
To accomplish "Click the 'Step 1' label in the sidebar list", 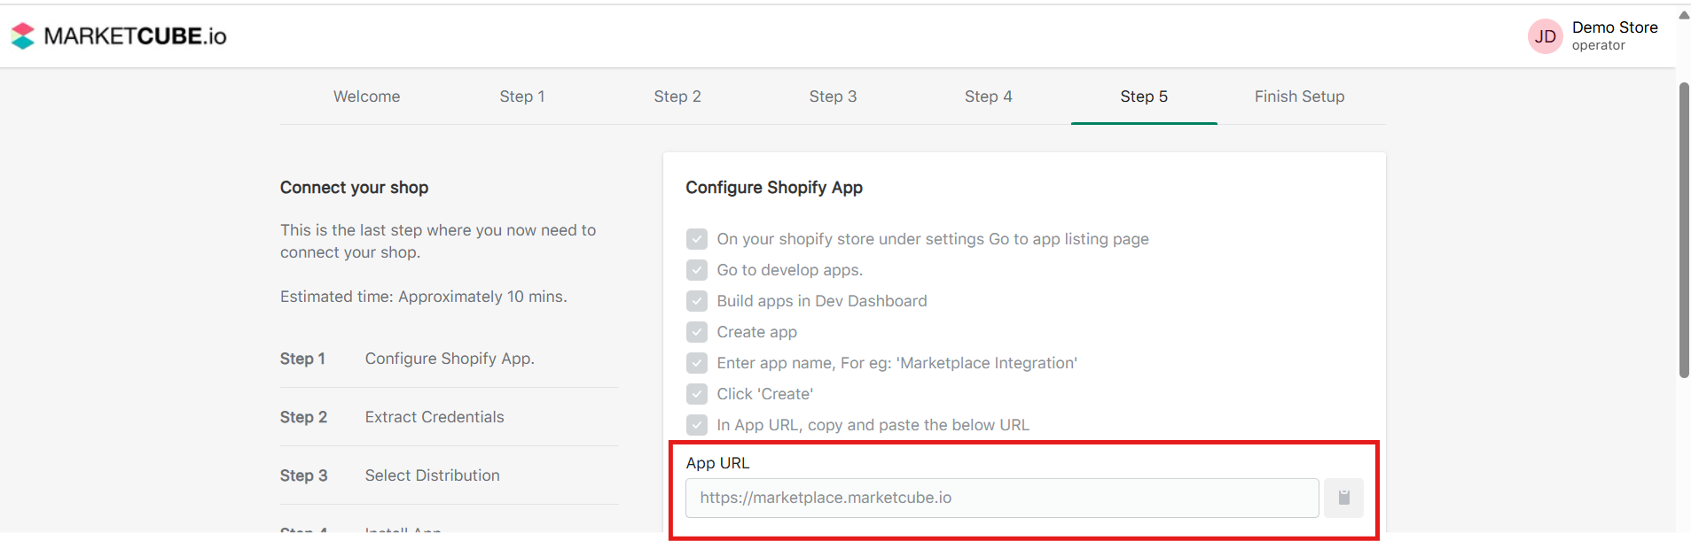I will 302,359.
